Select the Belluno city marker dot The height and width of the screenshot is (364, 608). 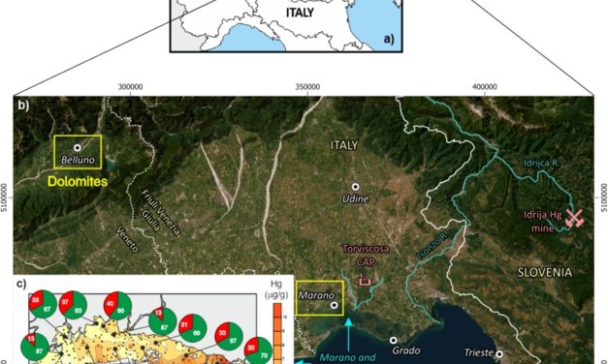[x=78, y=148]
